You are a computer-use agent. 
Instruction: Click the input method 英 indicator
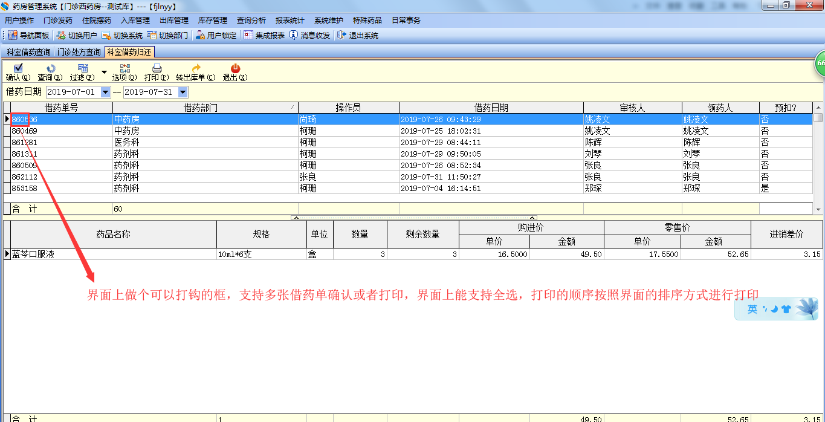752,309
